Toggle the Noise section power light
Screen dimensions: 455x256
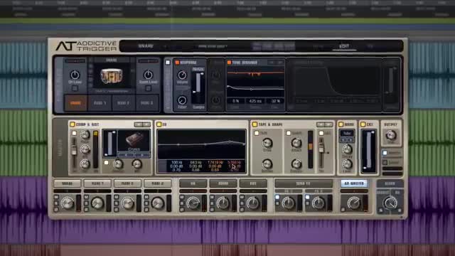(341, 124)
